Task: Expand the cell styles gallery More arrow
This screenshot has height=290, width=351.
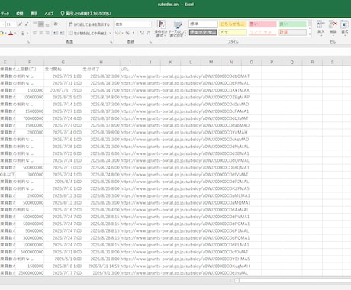Action: (x=310, y=34)
